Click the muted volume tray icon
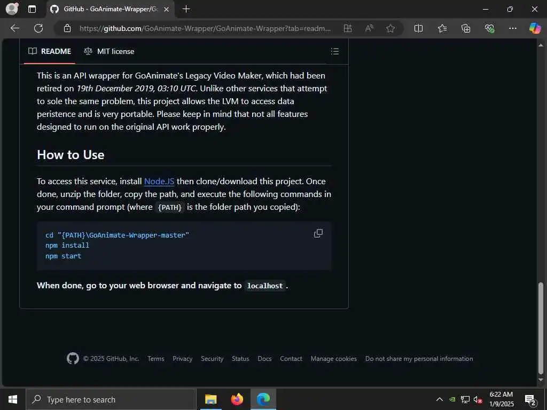The image size is (547, 410). 478,399
